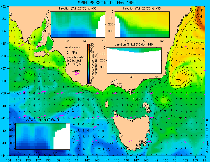Click the 't section lat=-41' inset title
The width and height of the screenshot is (210, 162).
click(x=42, y=120)
